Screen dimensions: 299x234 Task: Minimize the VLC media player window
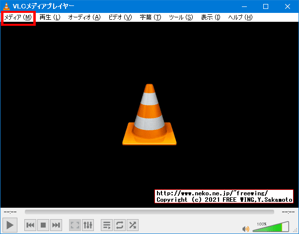pyautogui.click(x=244, y=6)
